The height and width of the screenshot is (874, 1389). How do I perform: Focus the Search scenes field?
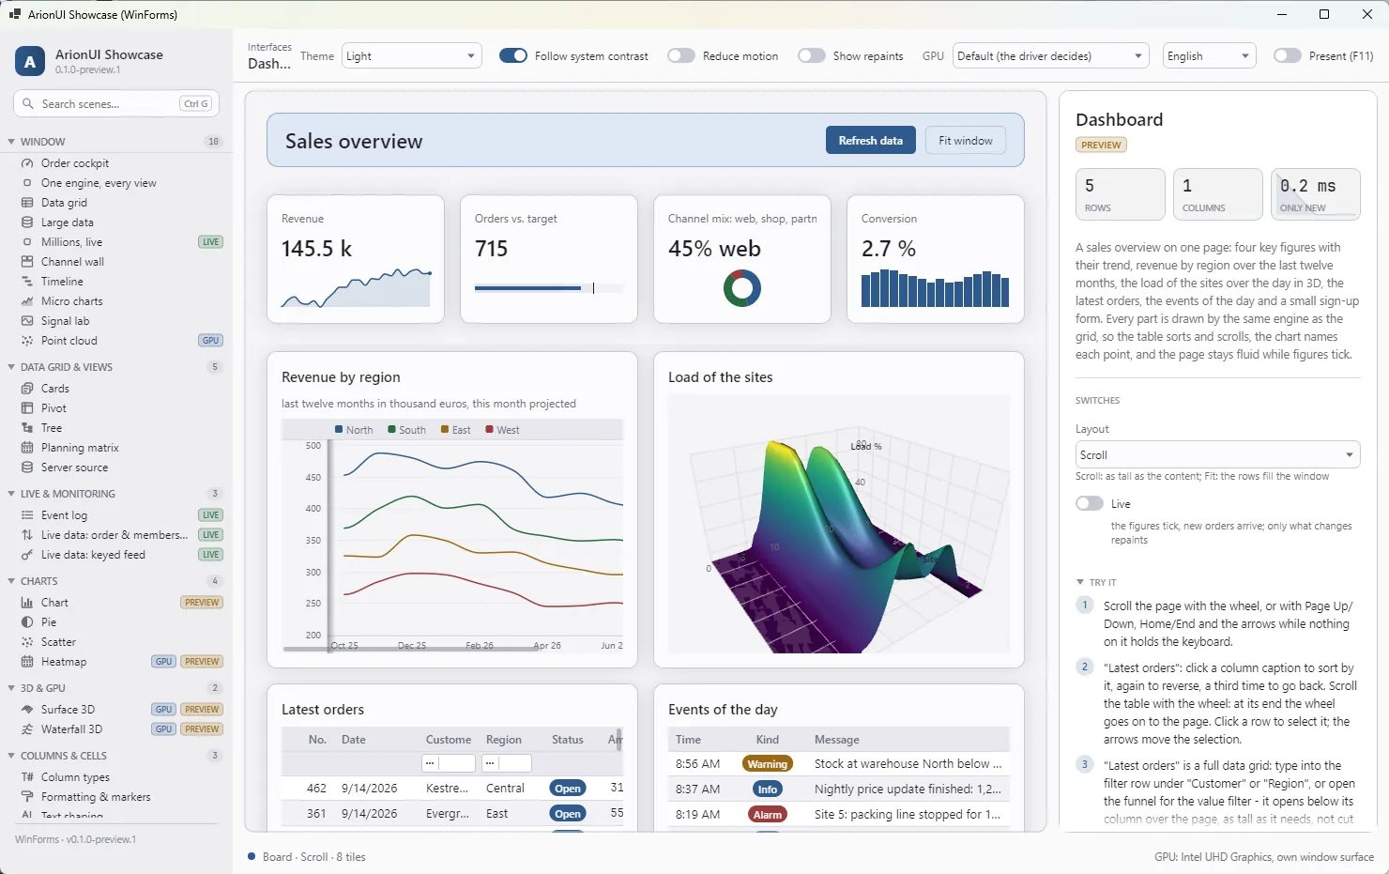click(x=116, y=103)
